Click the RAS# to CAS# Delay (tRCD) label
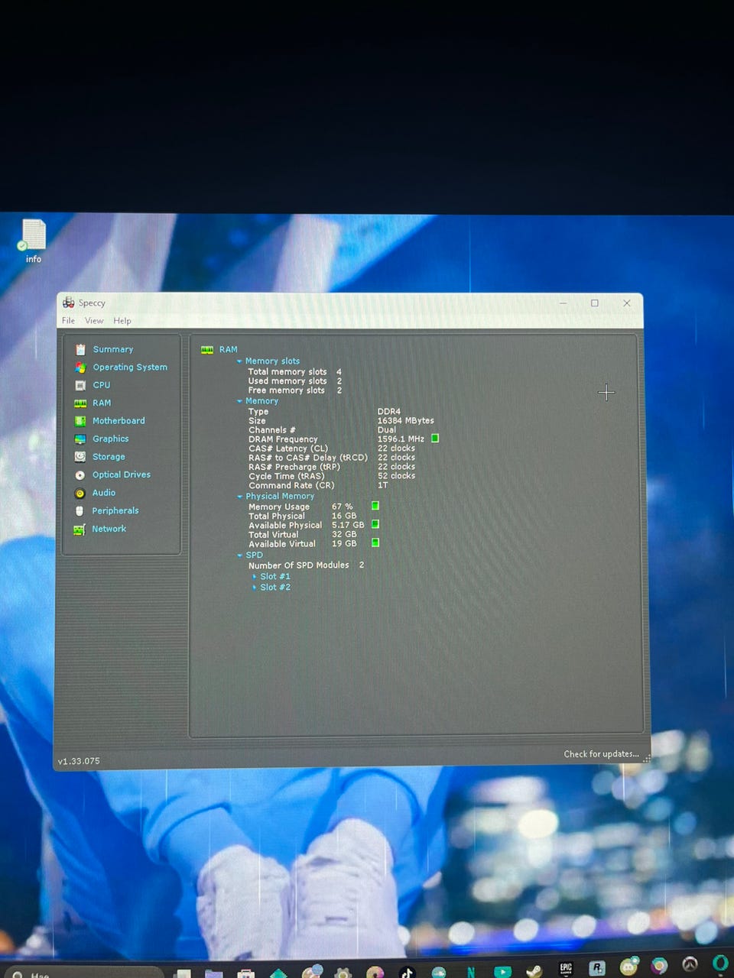 (308, 458)
